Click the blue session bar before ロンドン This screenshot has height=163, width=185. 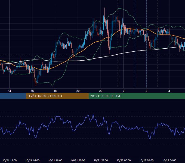pyautogui.click(x=13, y=96)
